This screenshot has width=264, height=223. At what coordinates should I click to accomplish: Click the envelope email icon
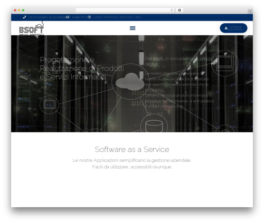68,17
